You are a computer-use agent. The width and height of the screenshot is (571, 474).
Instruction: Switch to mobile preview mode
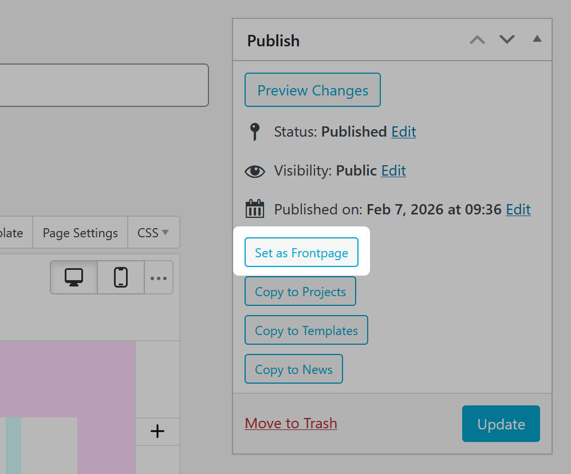(x=121, y=277)
